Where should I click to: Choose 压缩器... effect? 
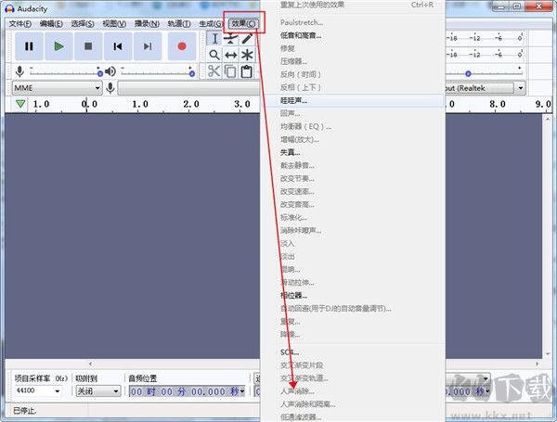pyautogui.click(x=353, y=61)
